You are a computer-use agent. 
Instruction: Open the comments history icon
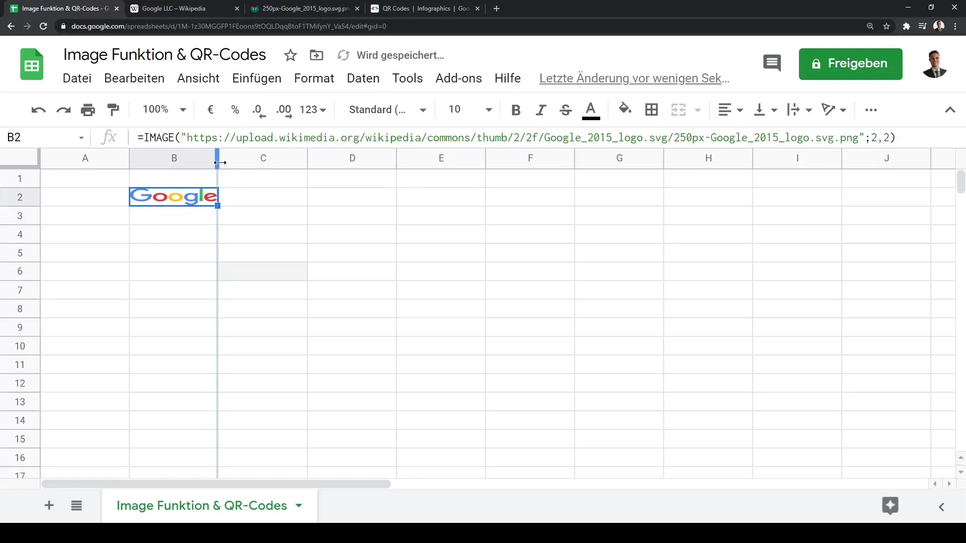[x=772, y=63]
